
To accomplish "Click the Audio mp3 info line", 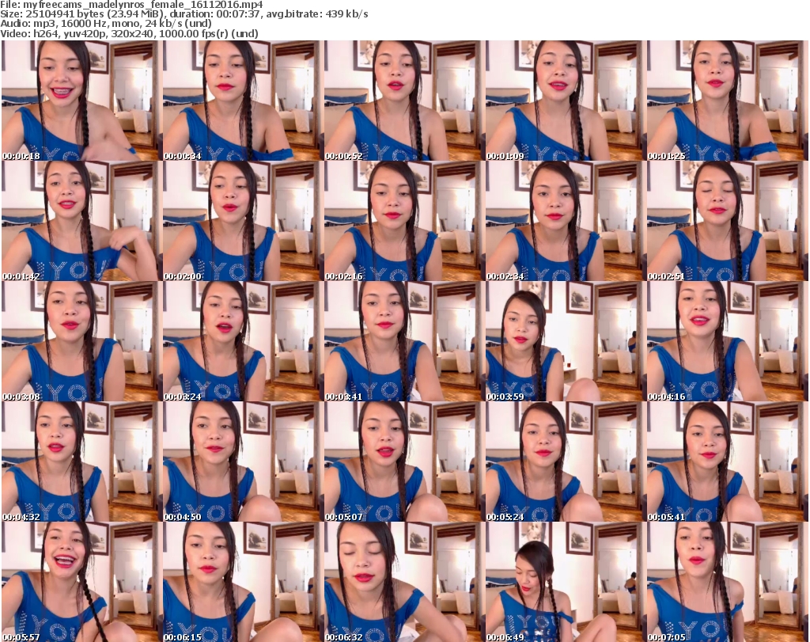I will (x=106, y=24).
